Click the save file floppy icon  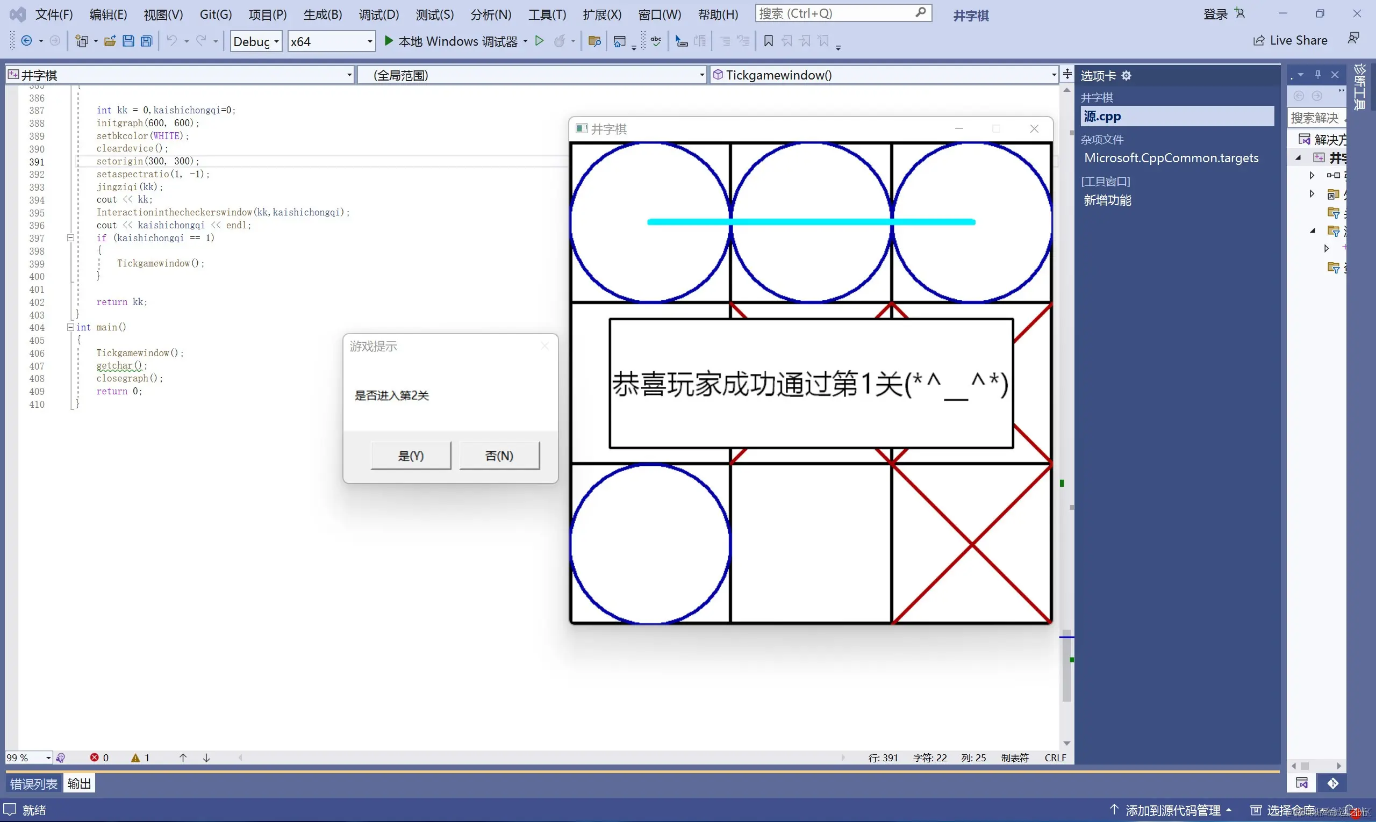128,41
